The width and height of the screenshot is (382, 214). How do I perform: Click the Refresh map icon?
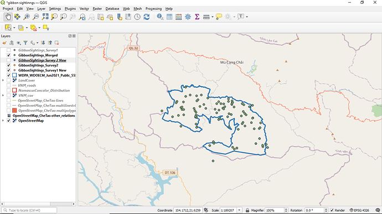(146, 17)
